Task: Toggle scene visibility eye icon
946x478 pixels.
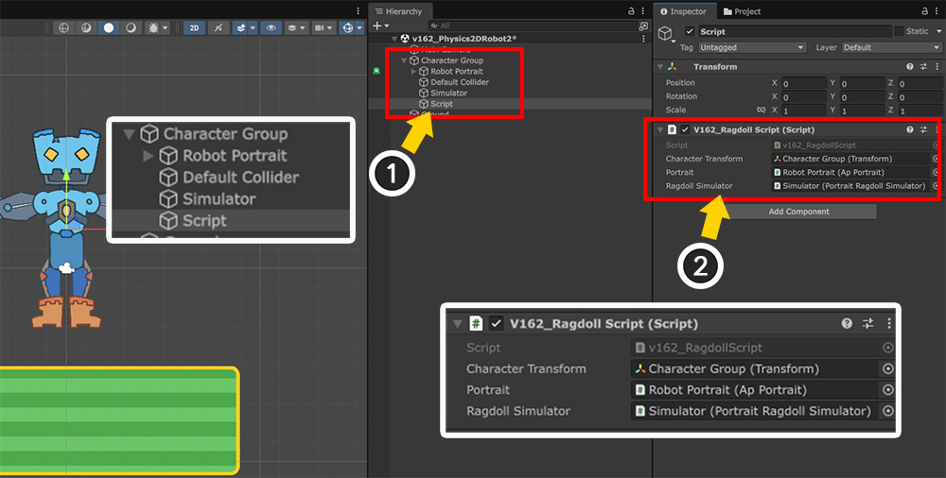Action: (x=272, y=27)
